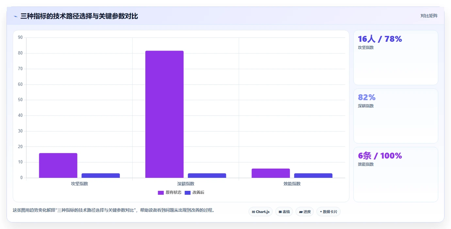Click the 数据卡片 tag chip
451x229 pixels.
tap(329, 212)
